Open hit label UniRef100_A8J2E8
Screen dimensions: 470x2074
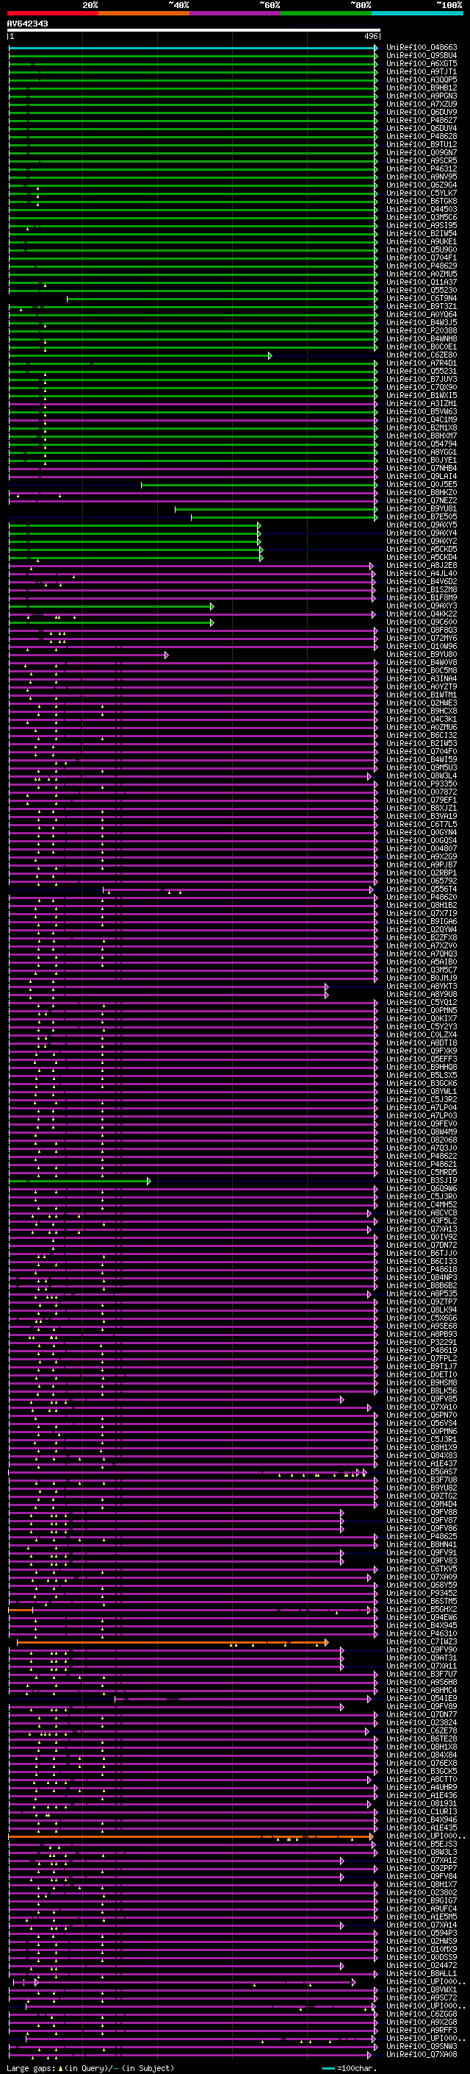pos(421,565)
